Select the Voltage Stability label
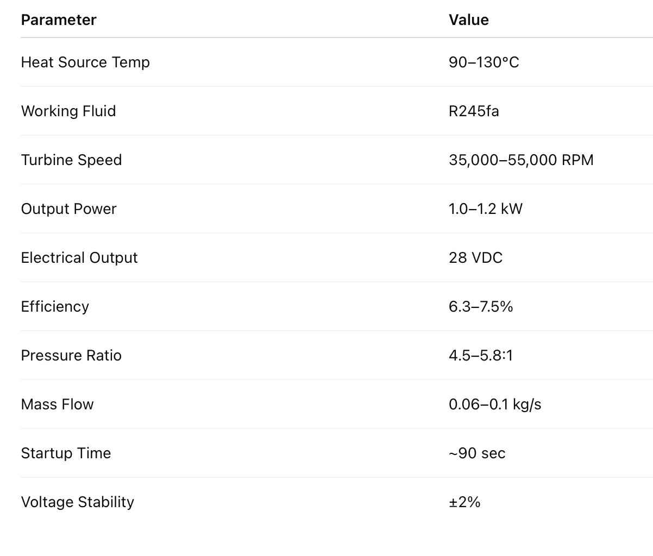Screen dimensions: 653x556 click(x=77, y=502)
